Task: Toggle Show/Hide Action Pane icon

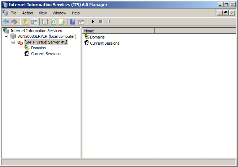Action: click(x=81, y=22)
